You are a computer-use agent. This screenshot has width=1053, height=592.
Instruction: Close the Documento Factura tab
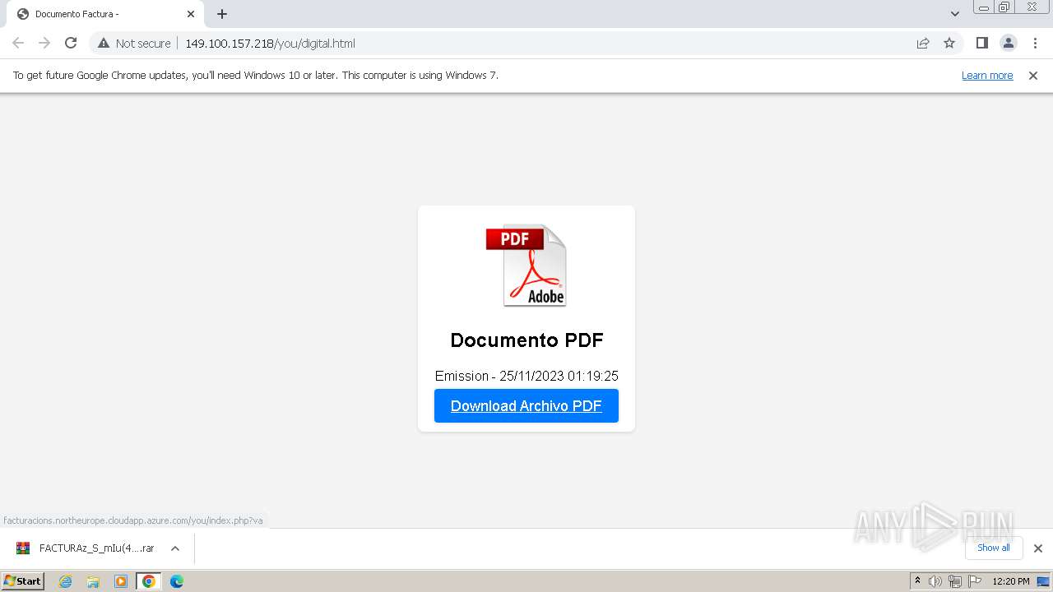(x=190, y=14)
